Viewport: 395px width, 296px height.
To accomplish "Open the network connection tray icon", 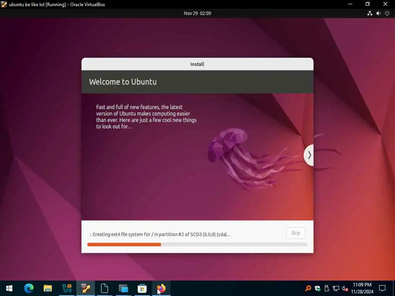I will [x=336, y=288].
